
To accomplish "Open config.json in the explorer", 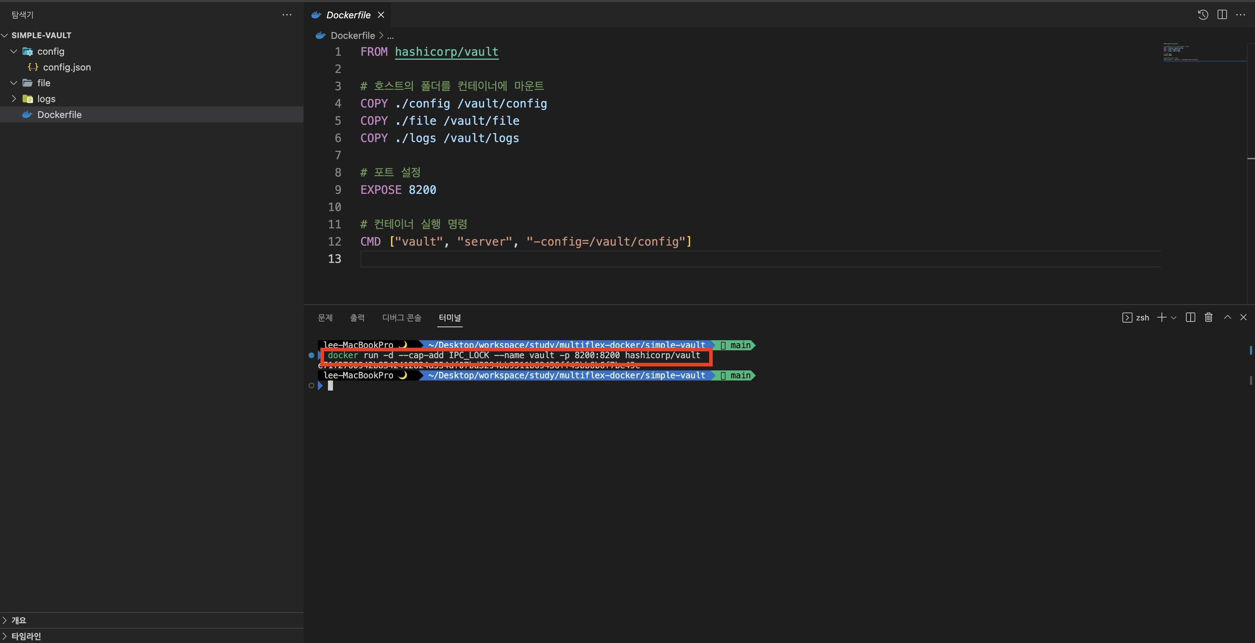I will point(67,67).
